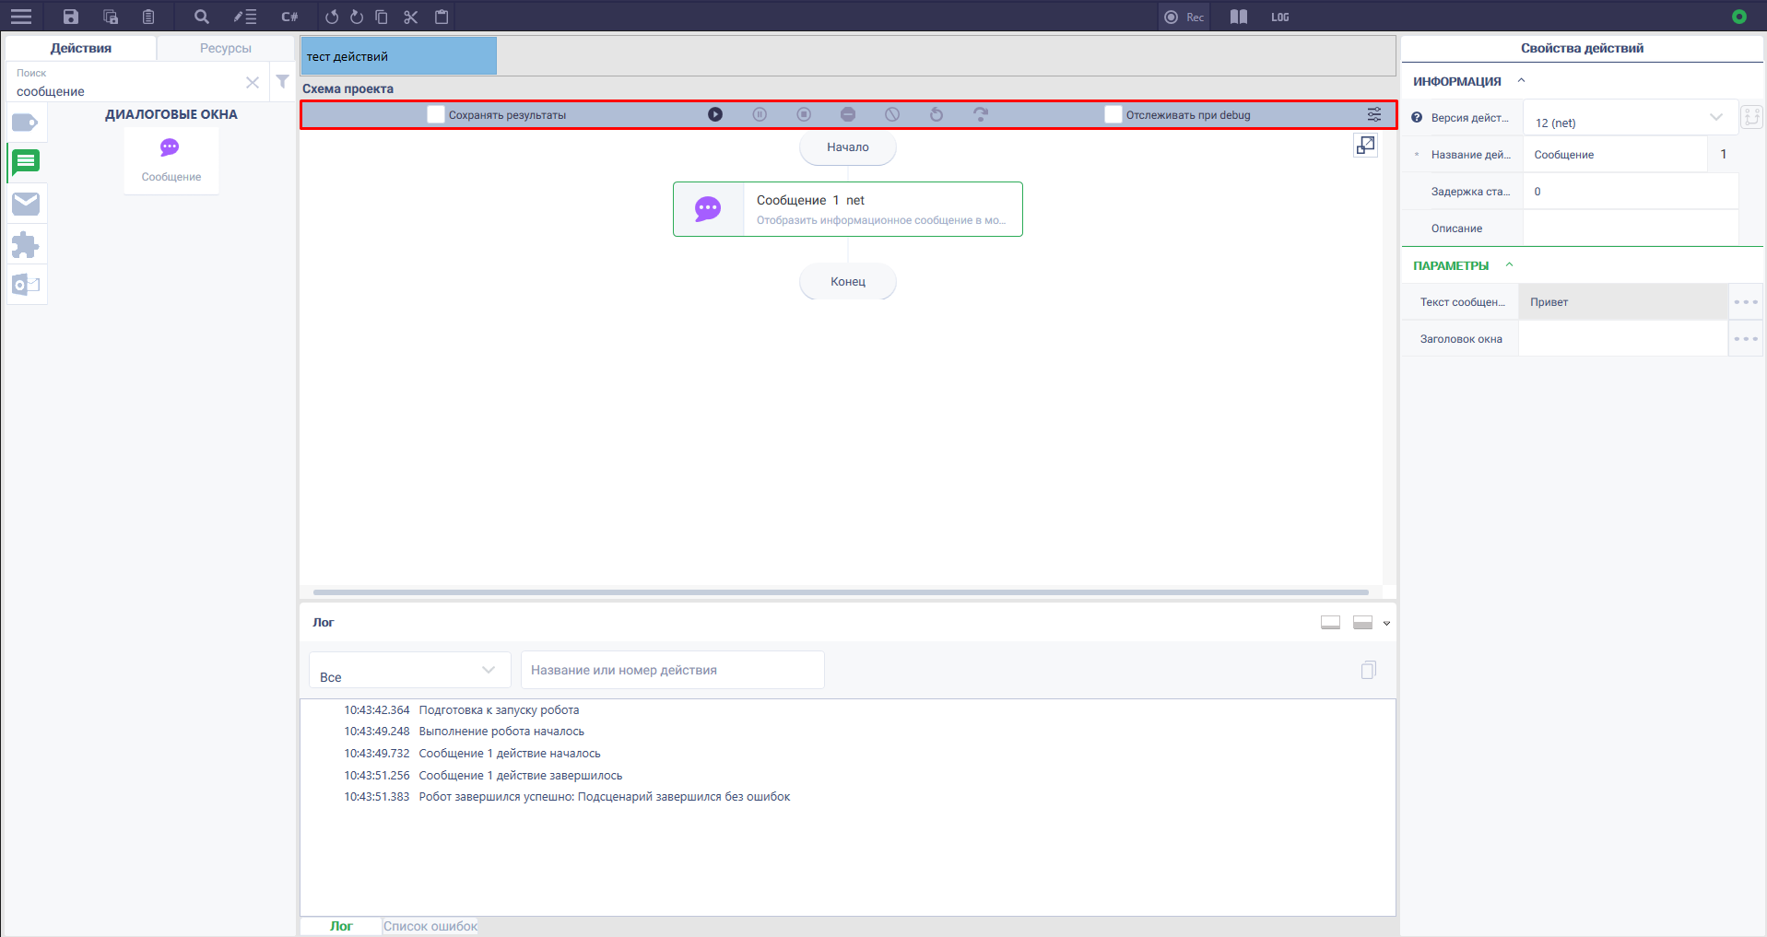Copy log contents icon
1767x937 pixels.
coord(1369,670)
